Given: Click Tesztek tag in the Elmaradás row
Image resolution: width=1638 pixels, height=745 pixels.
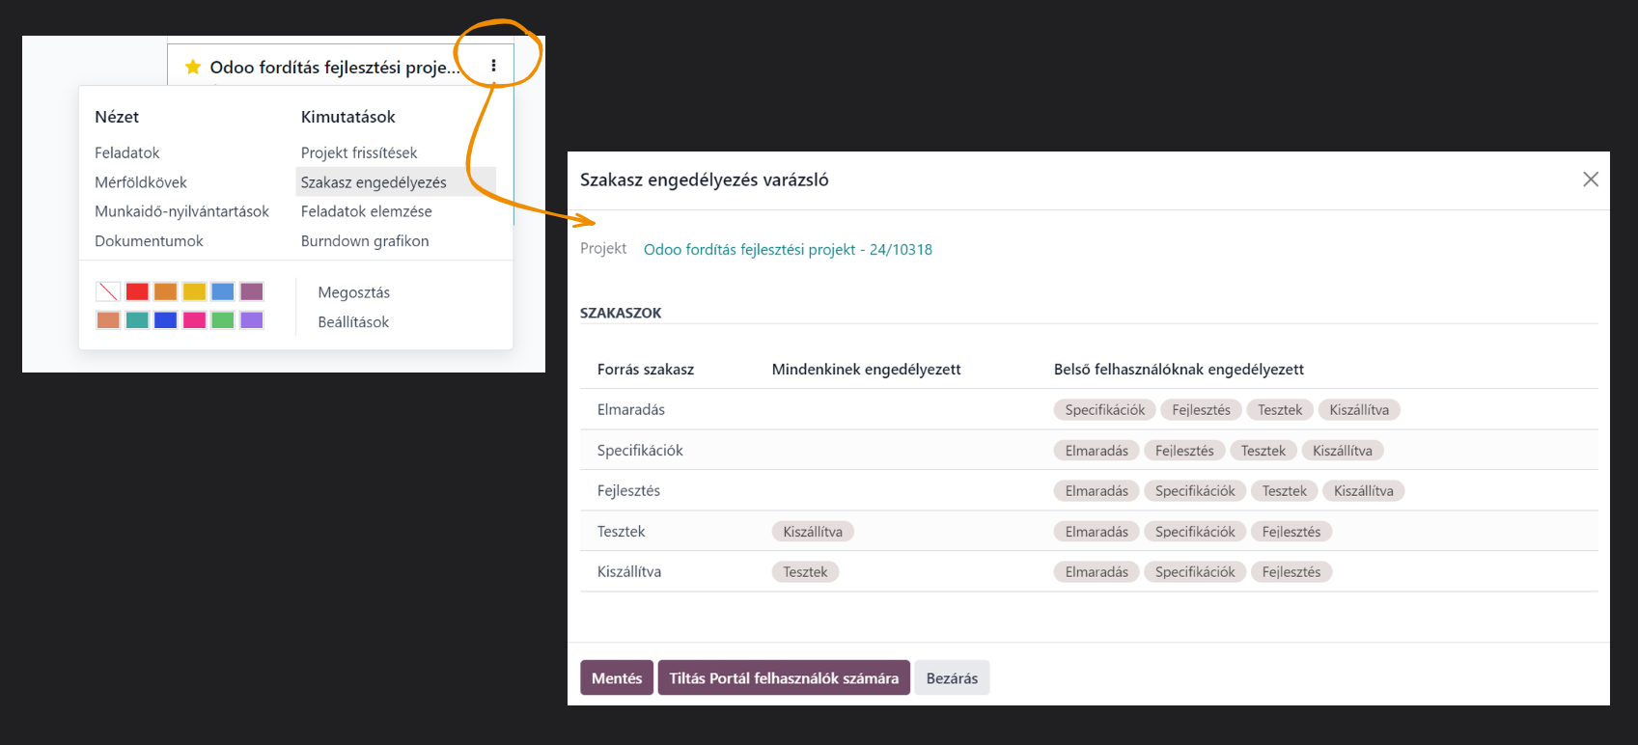Looking at the screenshot, I should [1280, 410].
